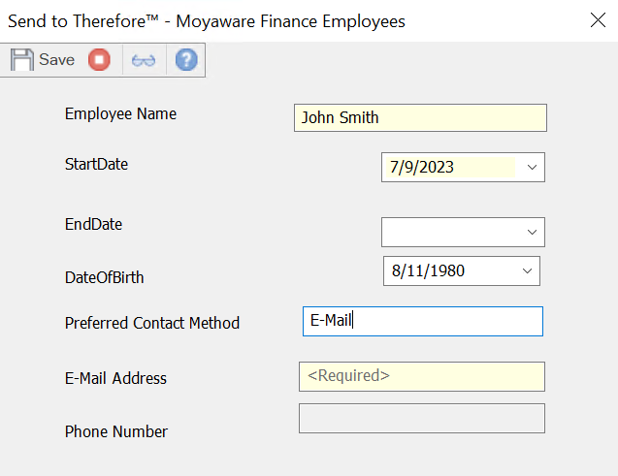
Task: Click the Save floppy disk icon
Action: [22, 60]
